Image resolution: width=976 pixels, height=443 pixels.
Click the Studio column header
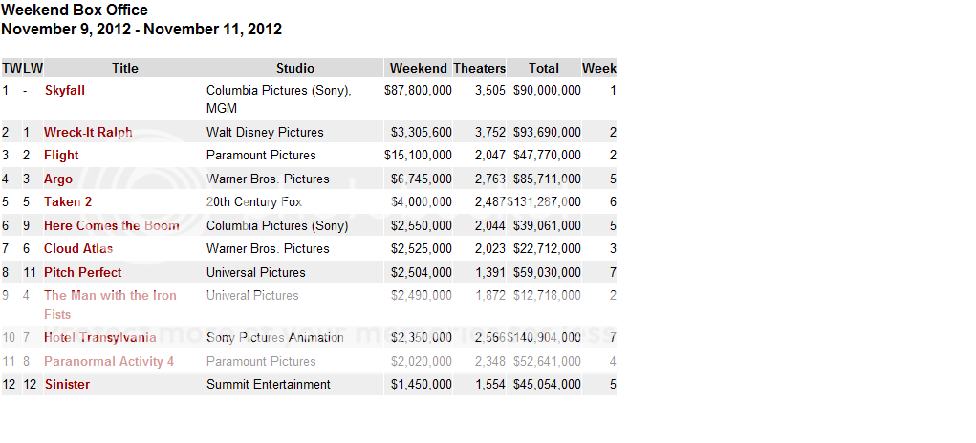294,68
